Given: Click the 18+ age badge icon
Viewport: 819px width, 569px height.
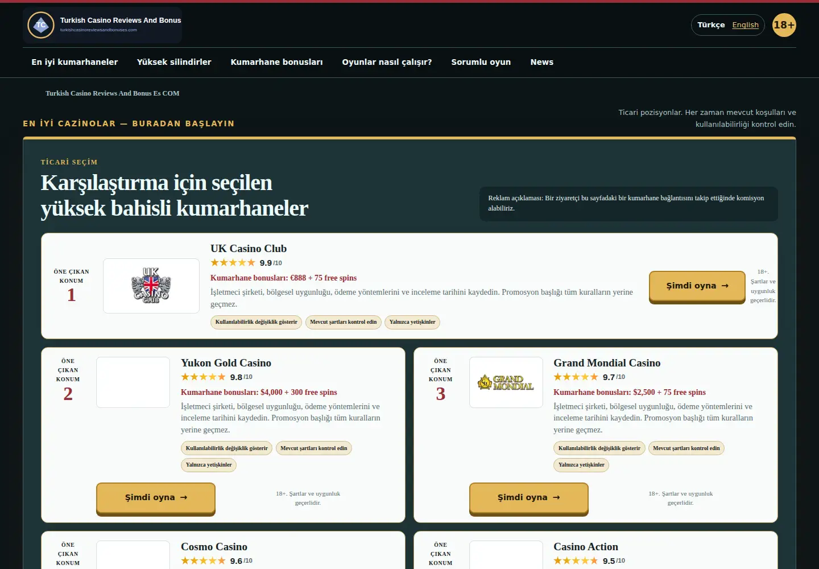Looking at the screenshot, I should coord(784,25).
